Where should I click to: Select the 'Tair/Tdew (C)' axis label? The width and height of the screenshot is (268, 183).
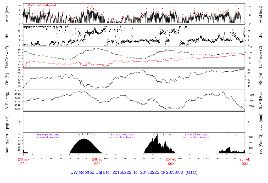[x=261, y=56]
